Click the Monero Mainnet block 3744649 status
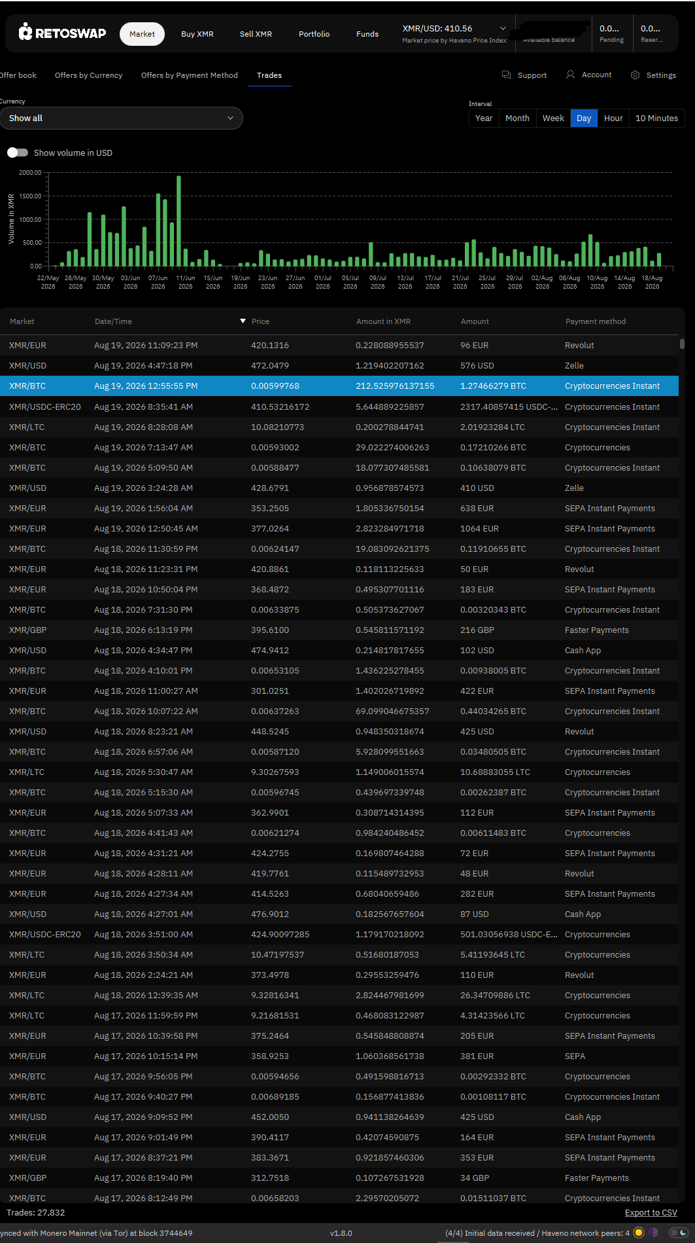695x1243 pixels. coord(96,1233)
